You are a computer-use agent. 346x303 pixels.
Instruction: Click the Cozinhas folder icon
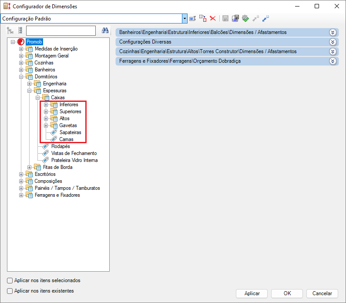pos(29,63)
